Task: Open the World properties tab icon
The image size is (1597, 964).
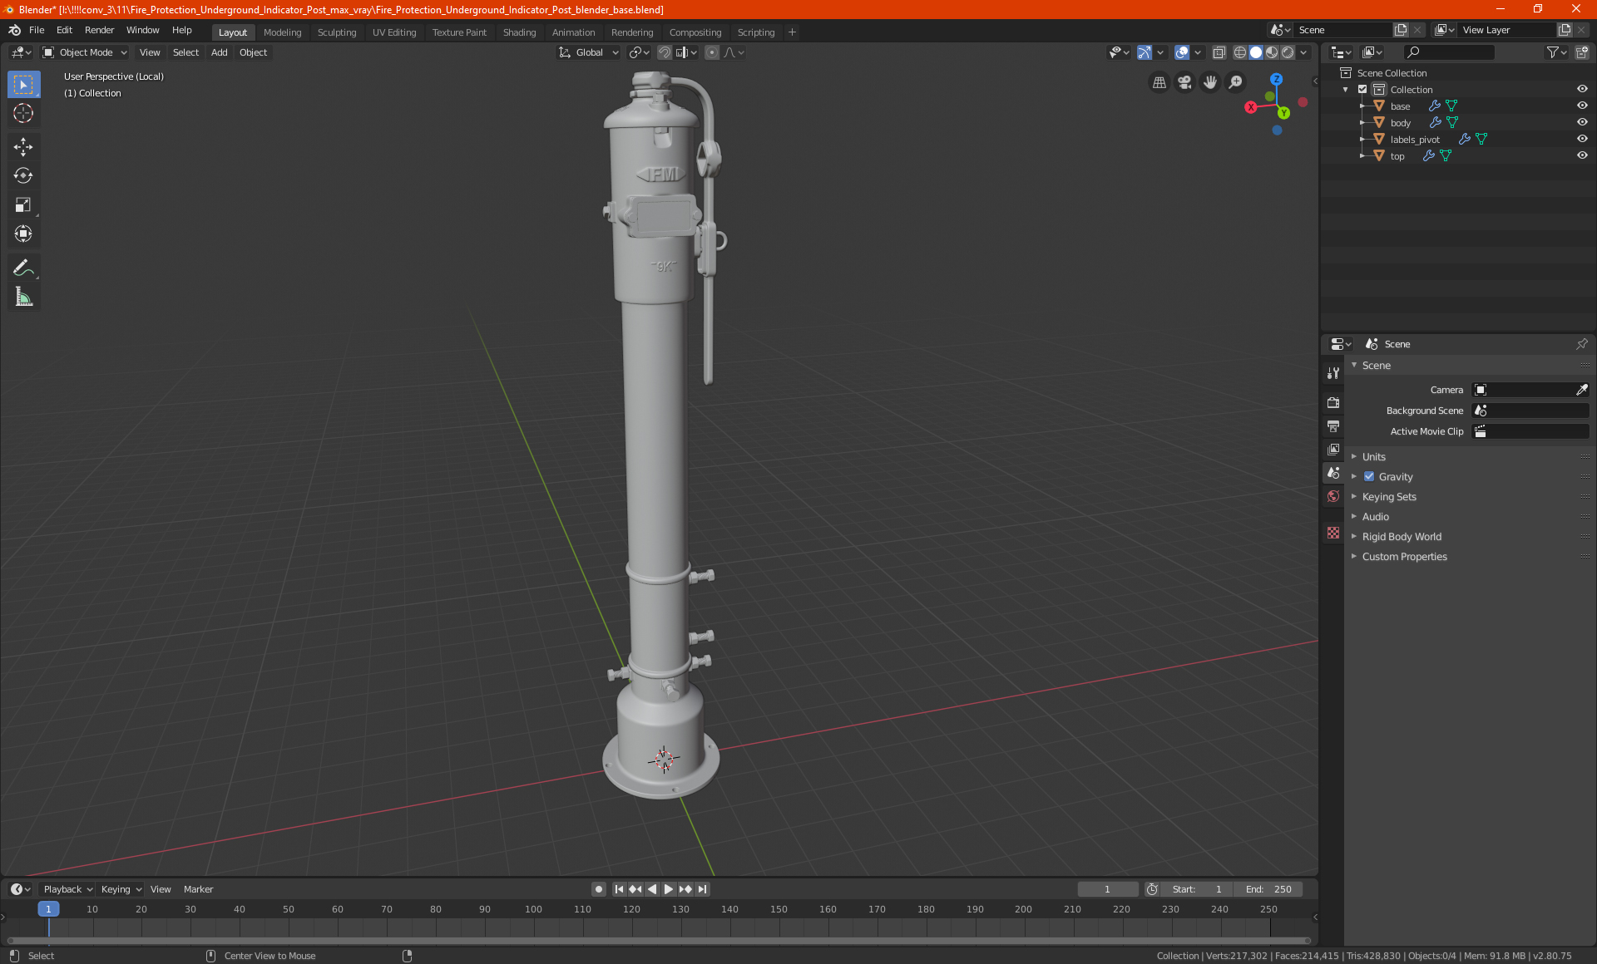Action: (x=1333, y=496)
